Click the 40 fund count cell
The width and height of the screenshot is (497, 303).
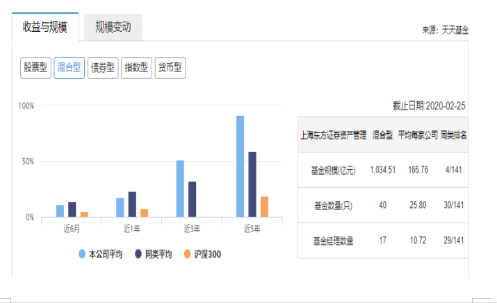tap(382, 205)
